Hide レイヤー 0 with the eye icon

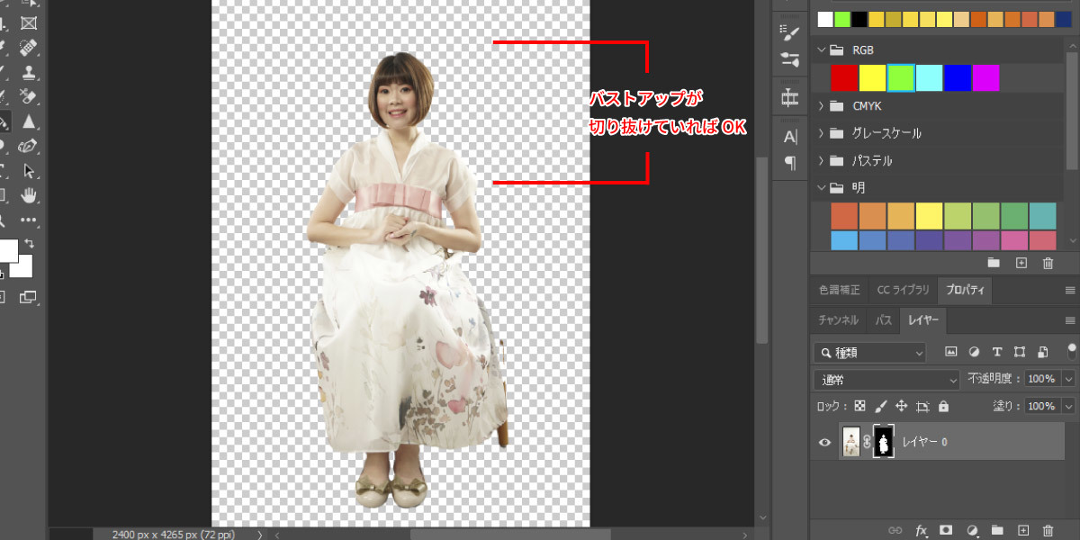(x=824, y=442)
